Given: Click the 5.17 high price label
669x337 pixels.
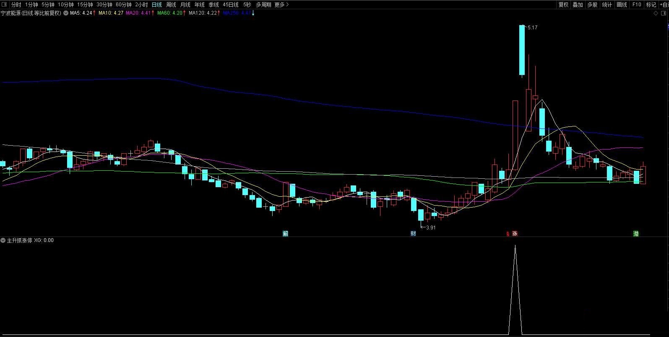Looking at the screenshot, I should (x=532, y=28).
